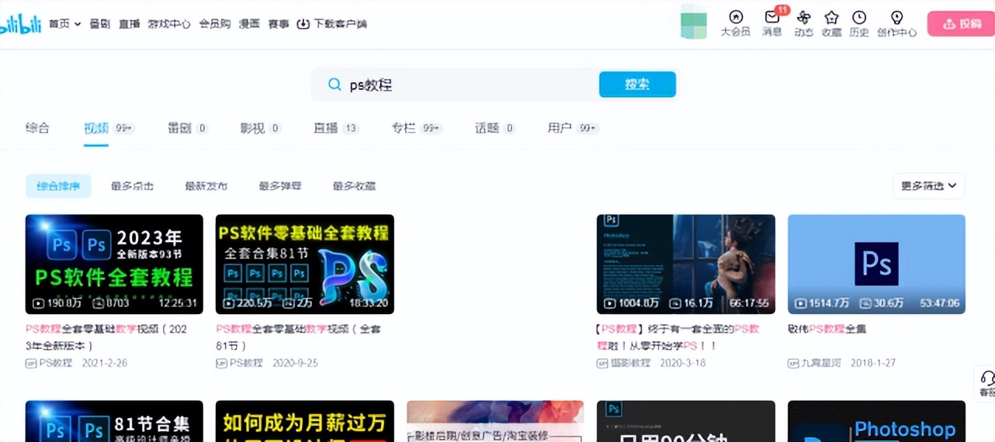Open the user avatar in the header

point(694,21)
